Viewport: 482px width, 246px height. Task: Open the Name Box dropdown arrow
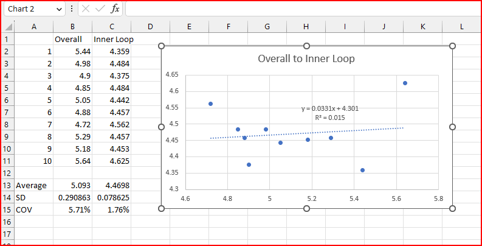click(58, 9)
